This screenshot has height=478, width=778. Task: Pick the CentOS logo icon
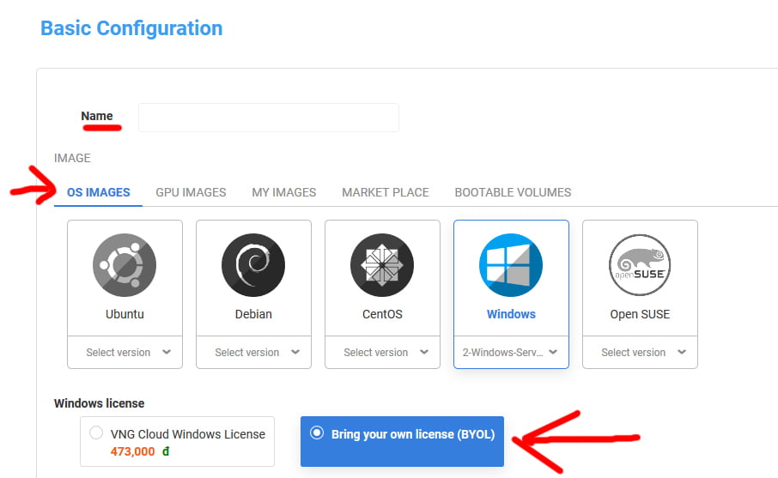point(382,265)
